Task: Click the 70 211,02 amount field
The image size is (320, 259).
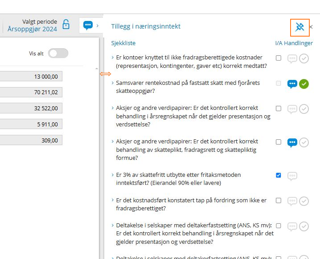Action: [31, 92]
